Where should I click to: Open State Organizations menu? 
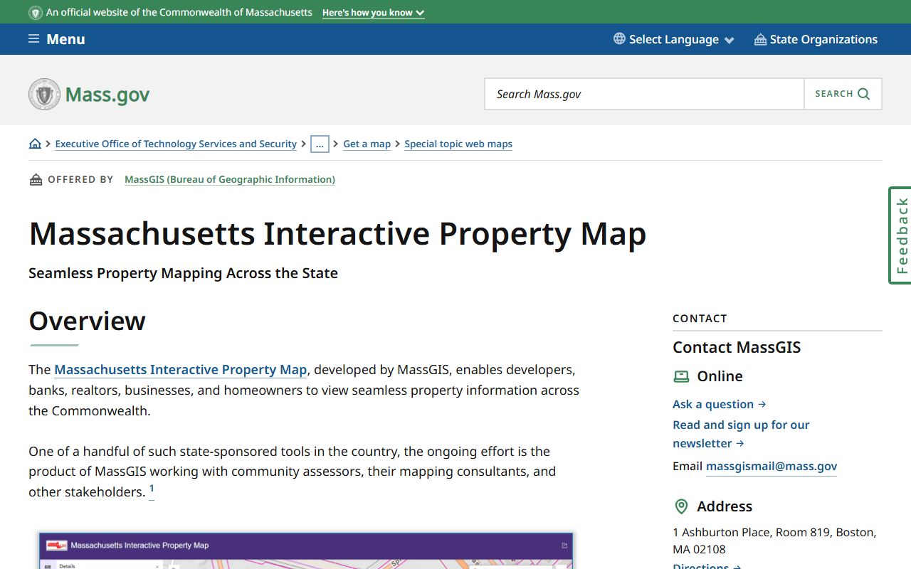click(x=816, y=39)
